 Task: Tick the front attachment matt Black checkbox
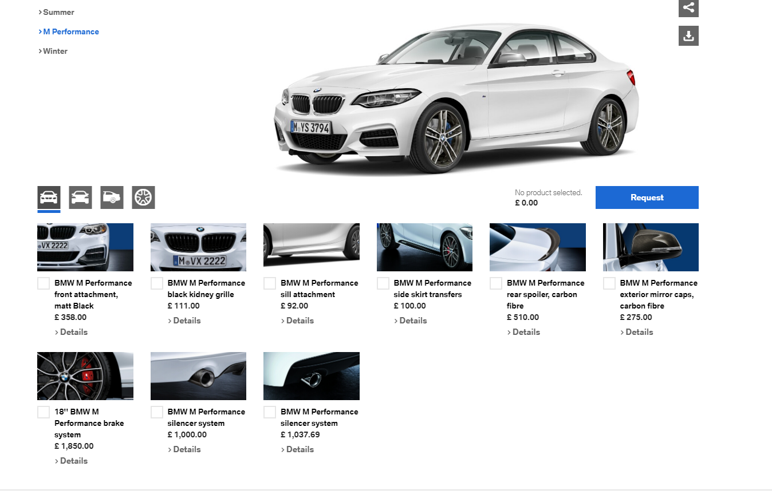coord(44,283)
